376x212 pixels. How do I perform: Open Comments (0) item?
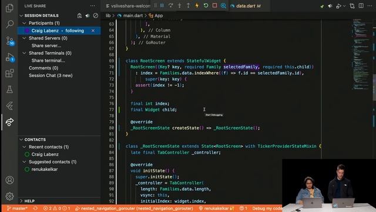pyautogui.click(x=43, y=68)
